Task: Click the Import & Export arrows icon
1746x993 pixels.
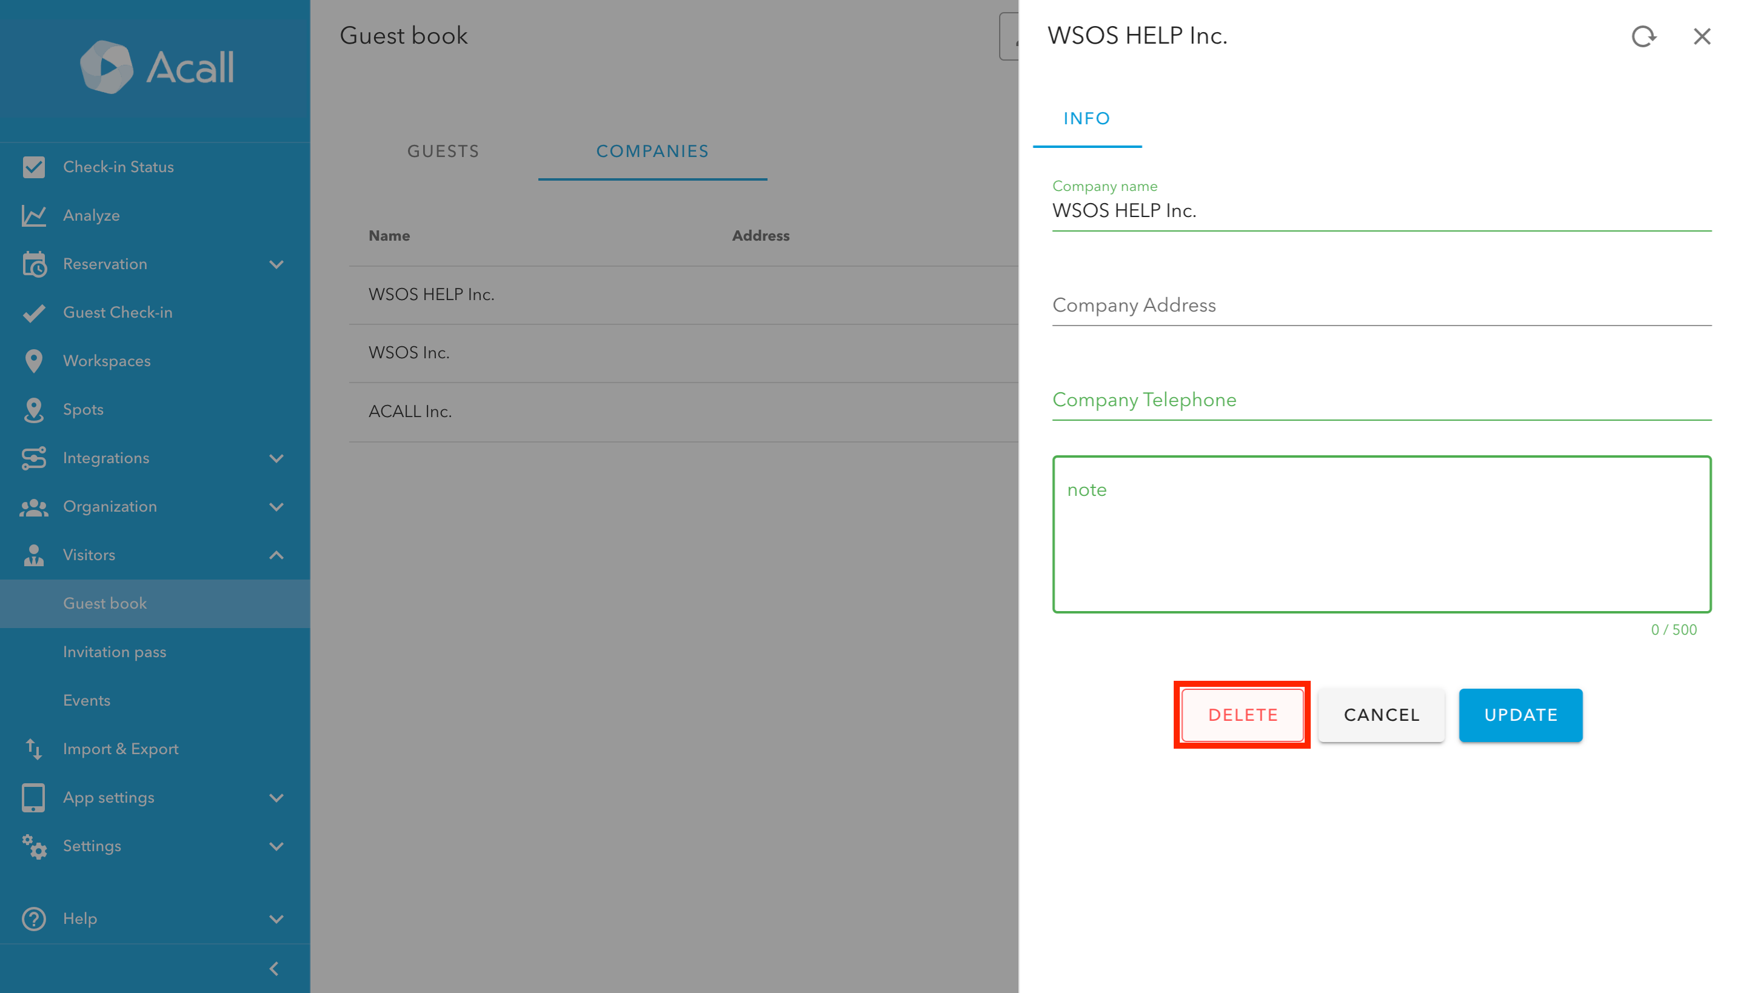Action: tap(33, 749)
